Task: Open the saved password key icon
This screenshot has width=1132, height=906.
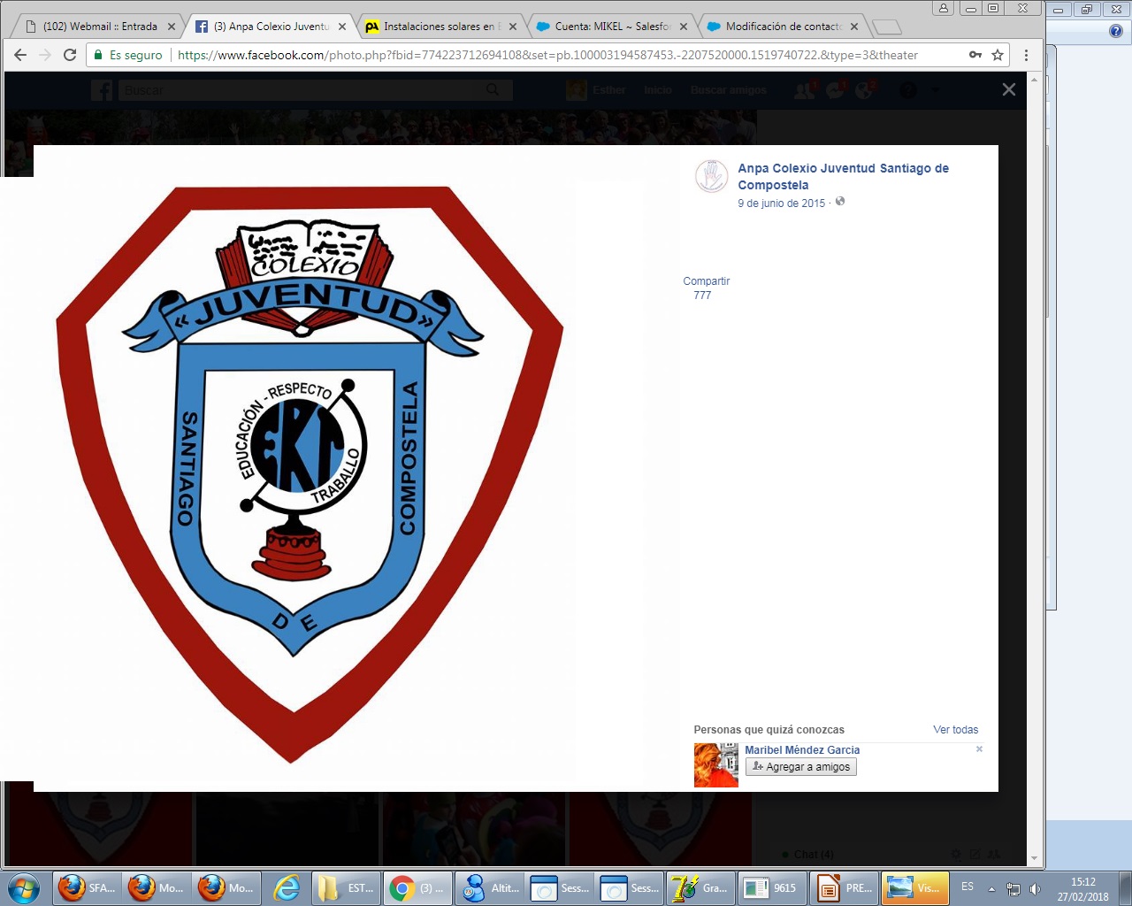Action: click(975, 55)
